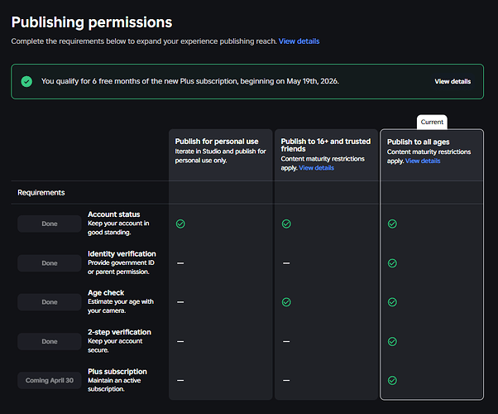Click Identity verification checkmark under all ages
498x414 pixels.
[392, 263]
